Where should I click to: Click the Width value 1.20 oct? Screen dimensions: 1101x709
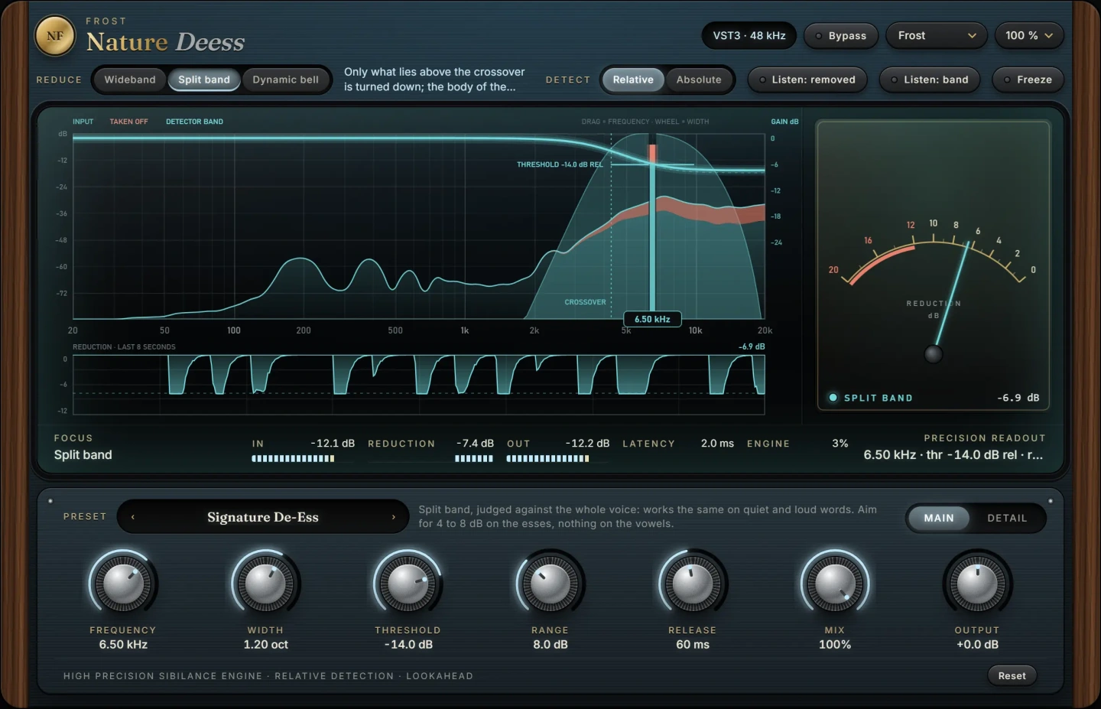pos(266,645)
